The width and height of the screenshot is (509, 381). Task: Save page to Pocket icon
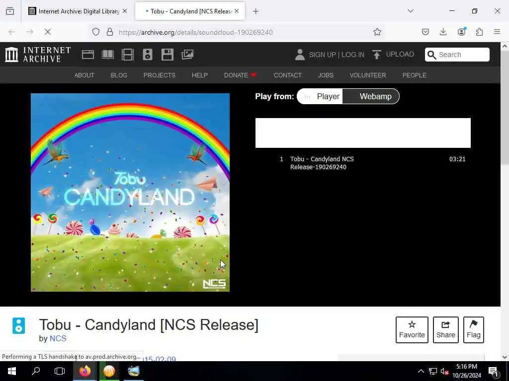point(425,32)
